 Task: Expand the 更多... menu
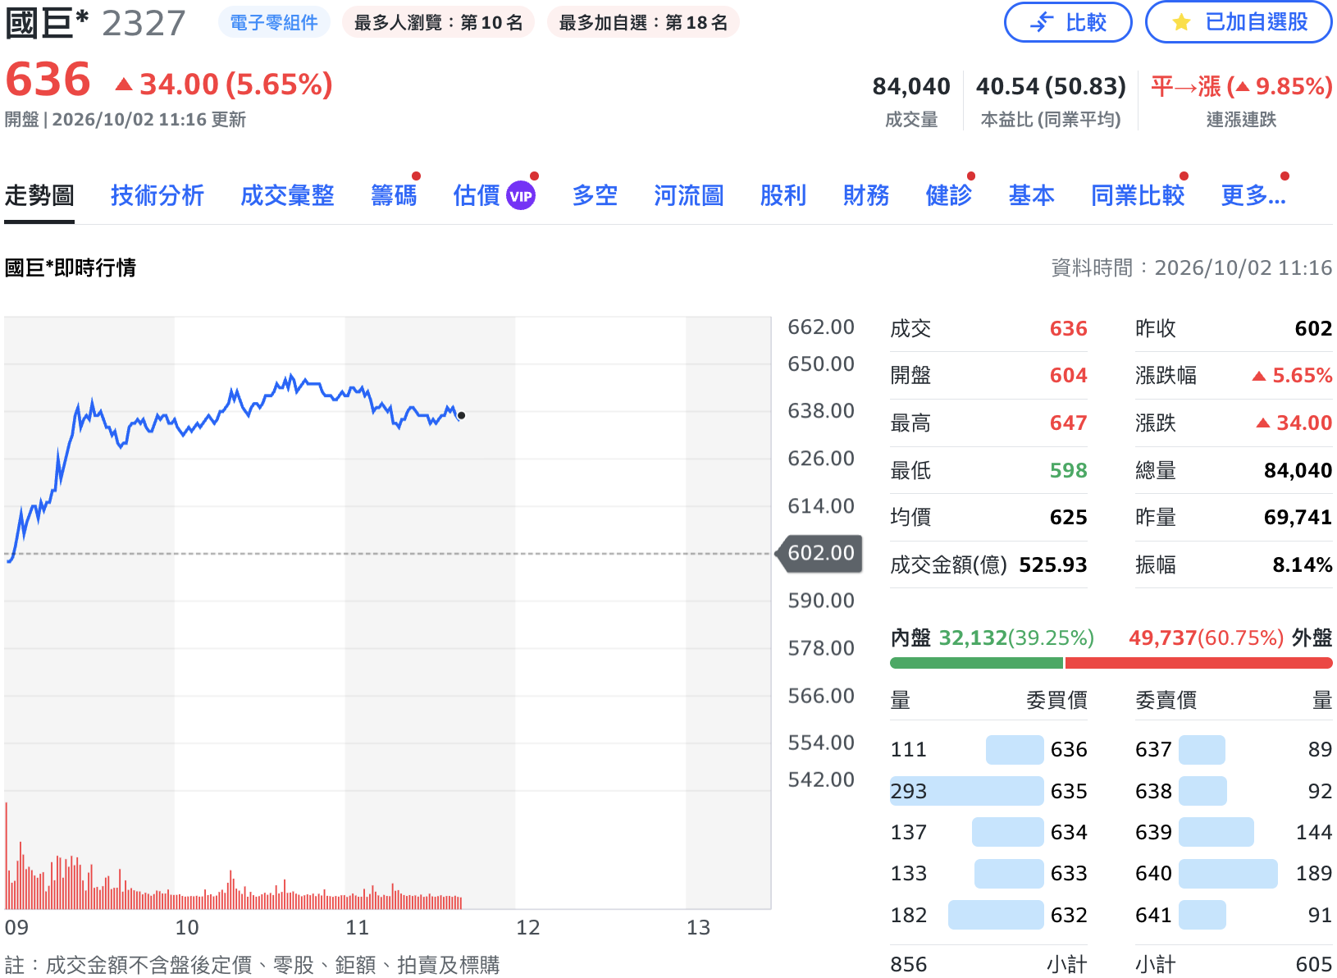(1253, 195)
